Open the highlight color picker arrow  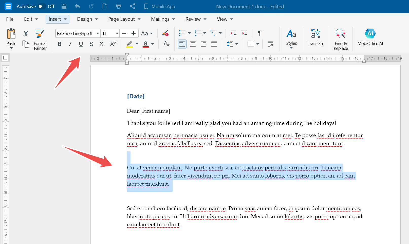click(x=137, y=44)
